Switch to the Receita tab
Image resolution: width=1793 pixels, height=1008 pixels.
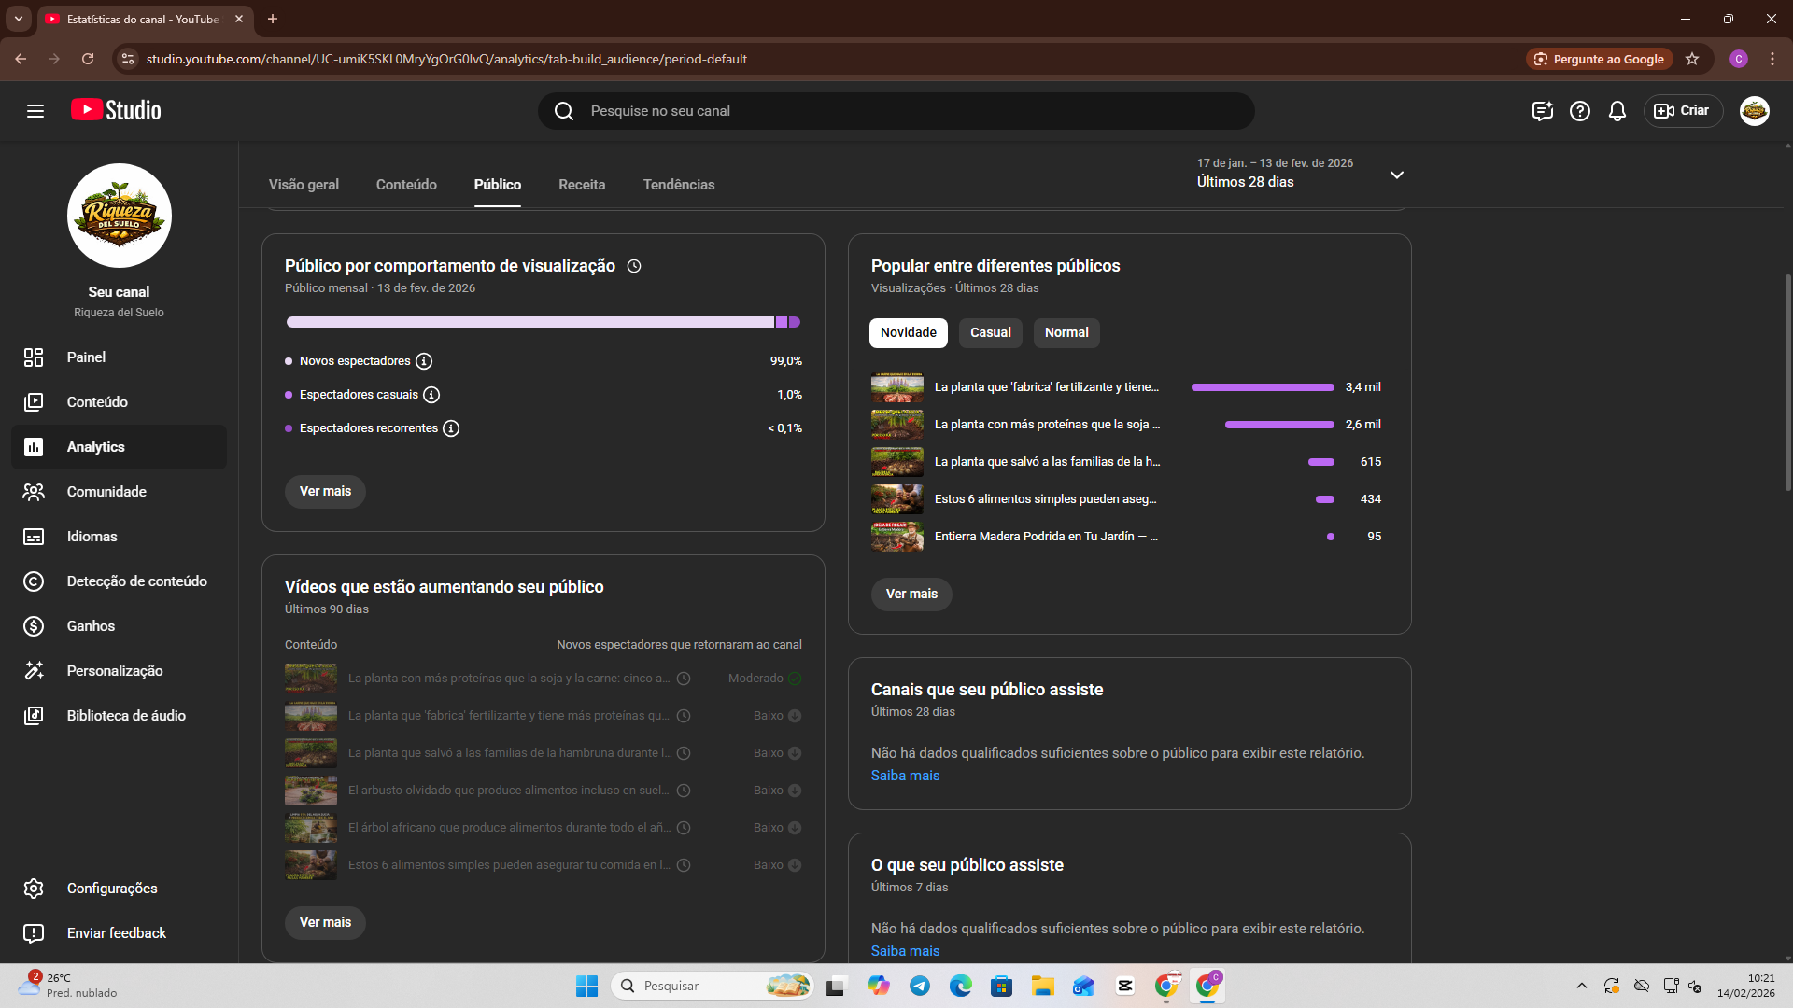click(x=581, y=185)
